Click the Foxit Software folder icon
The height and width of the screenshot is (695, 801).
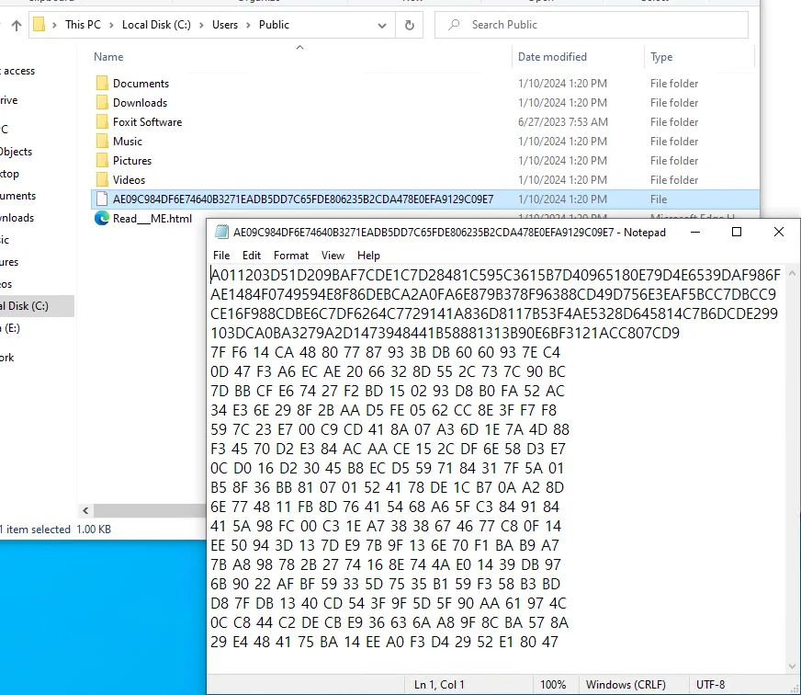pos(102,122)
